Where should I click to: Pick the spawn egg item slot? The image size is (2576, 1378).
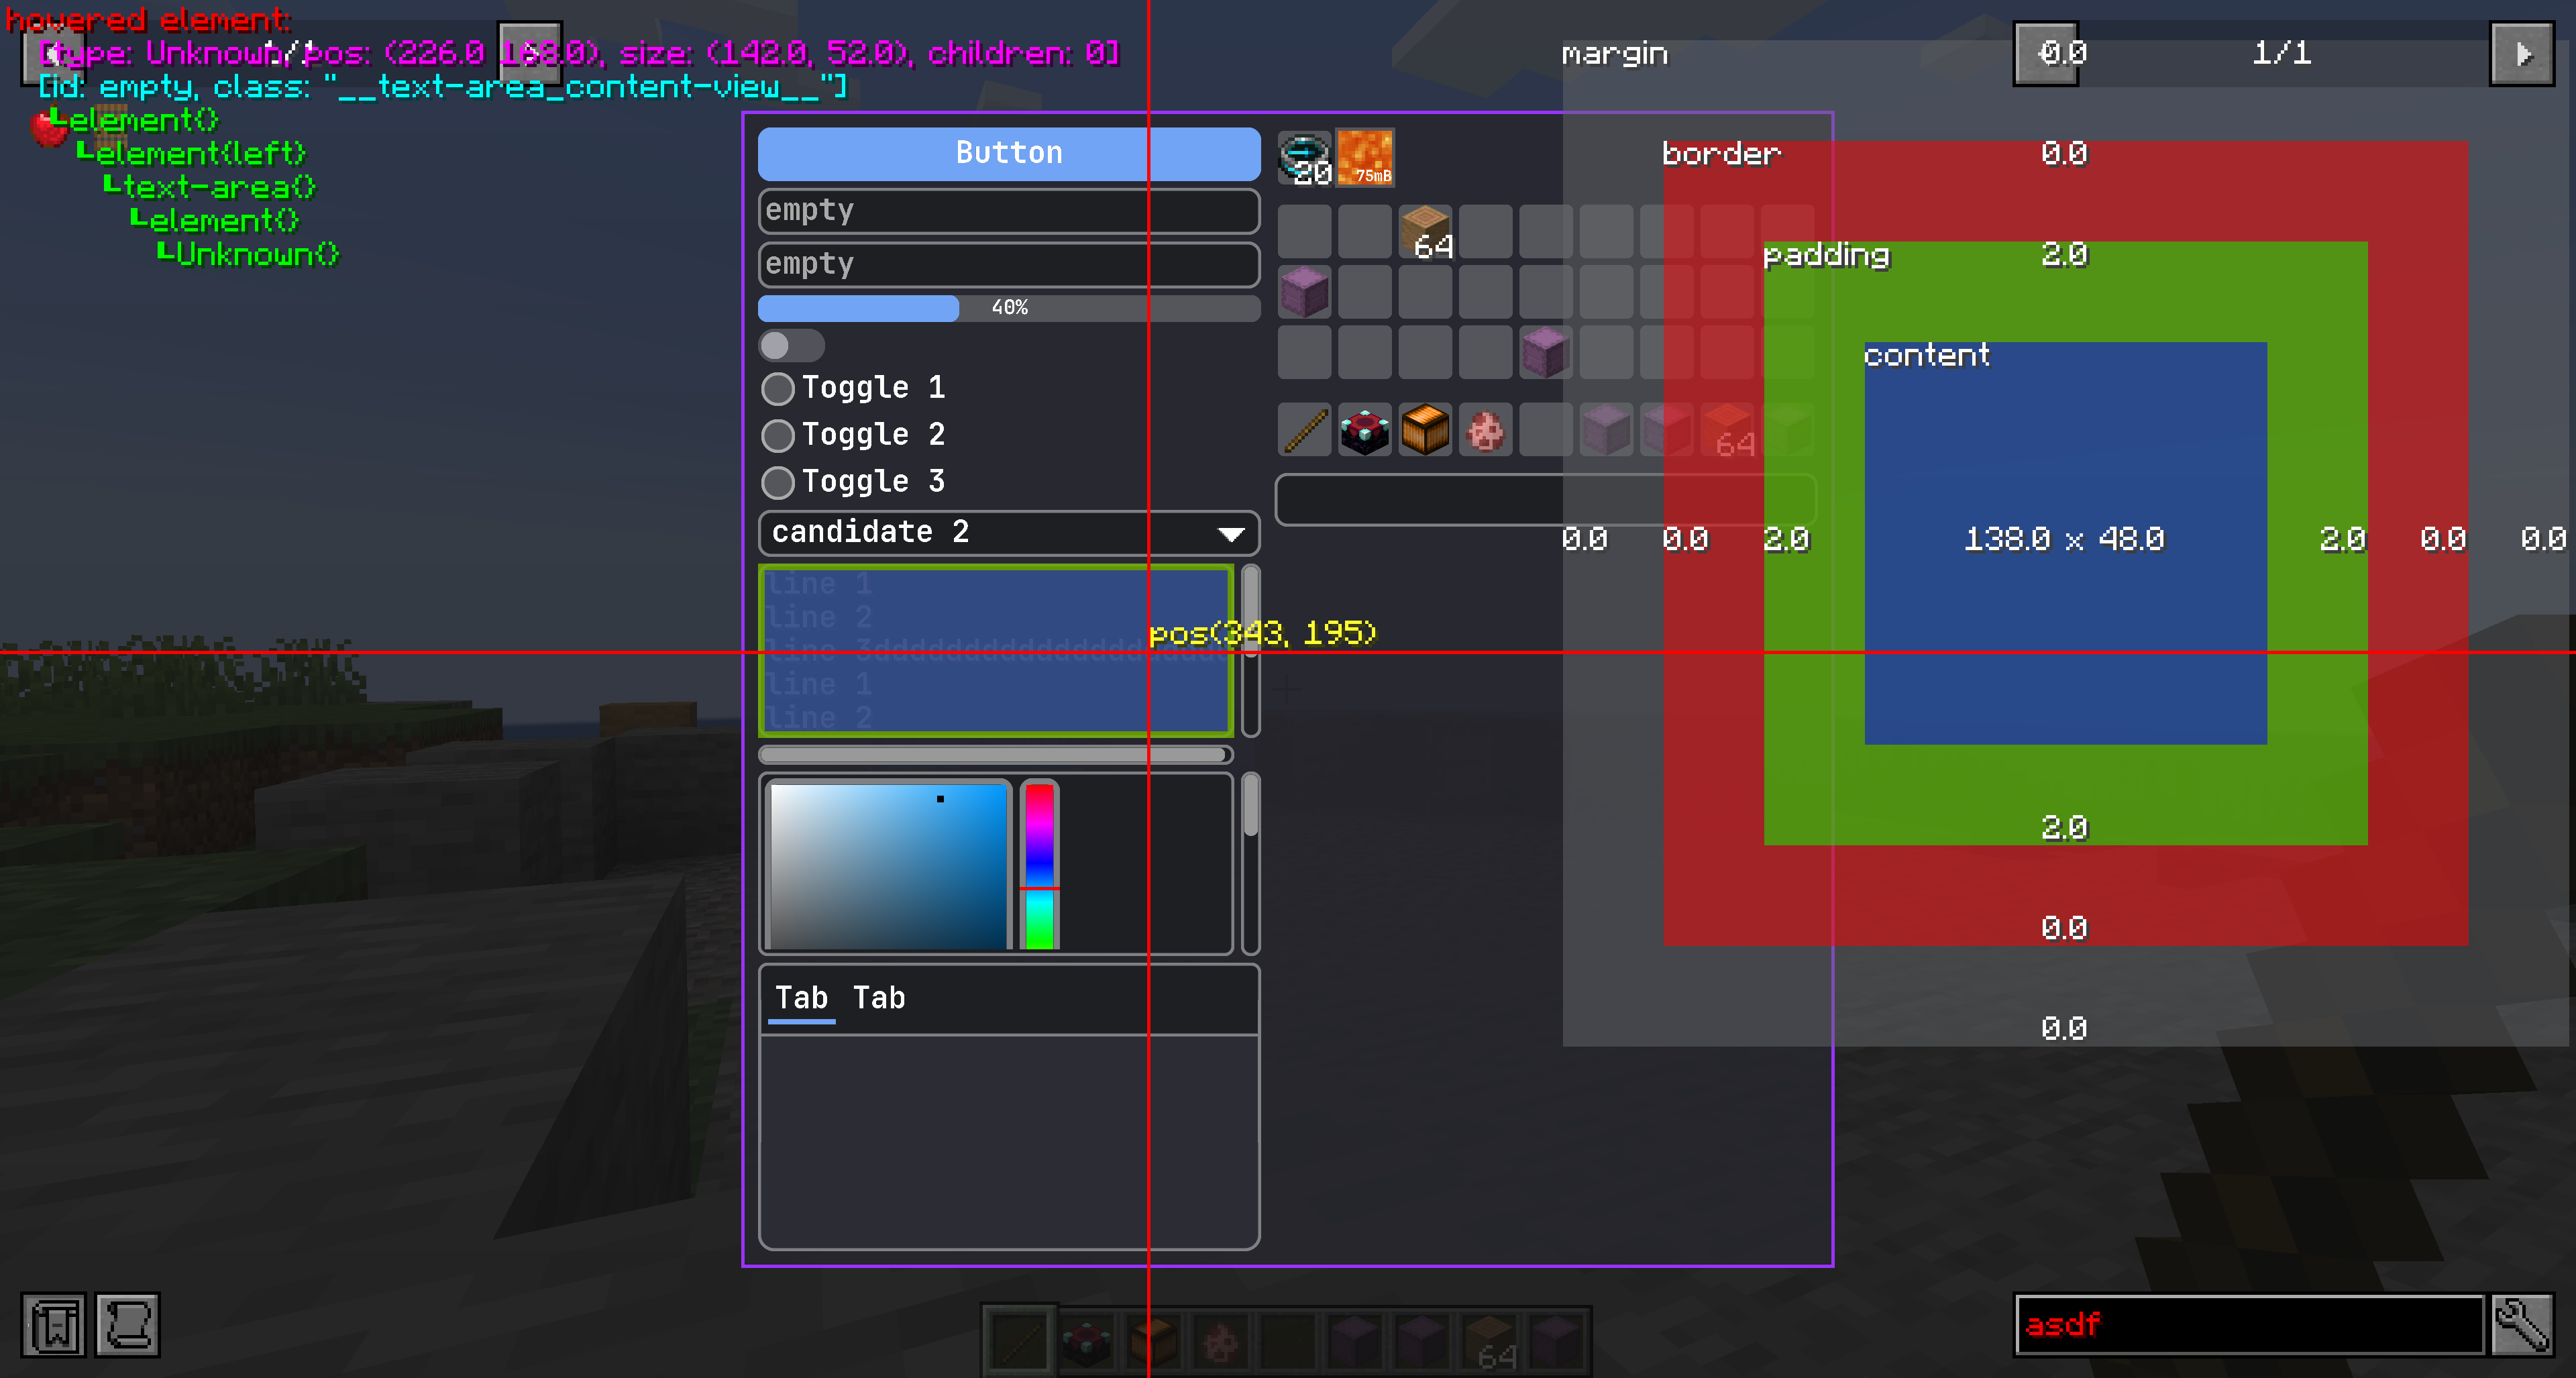click(x=1486, y=431)
